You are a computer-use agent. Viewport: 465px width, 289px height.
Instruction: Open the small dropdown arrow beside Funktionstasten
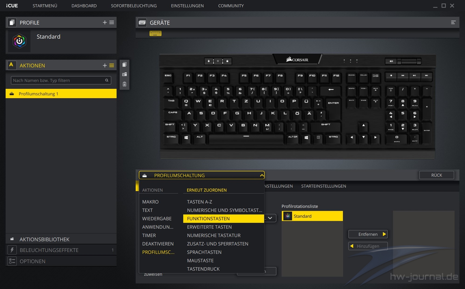tap(270, 218)
